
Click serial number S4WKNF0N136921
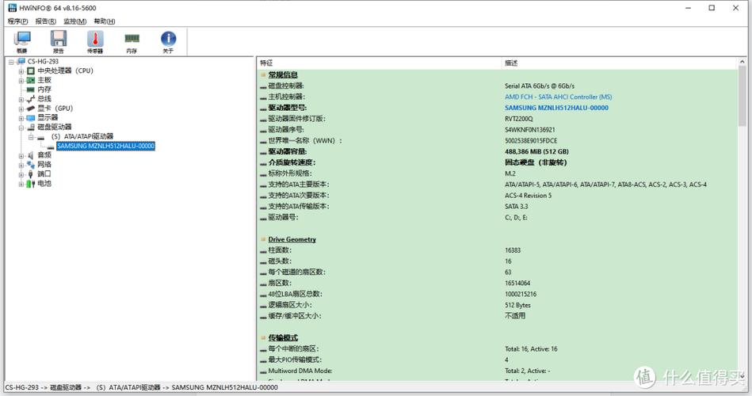[x=529, y=130]
